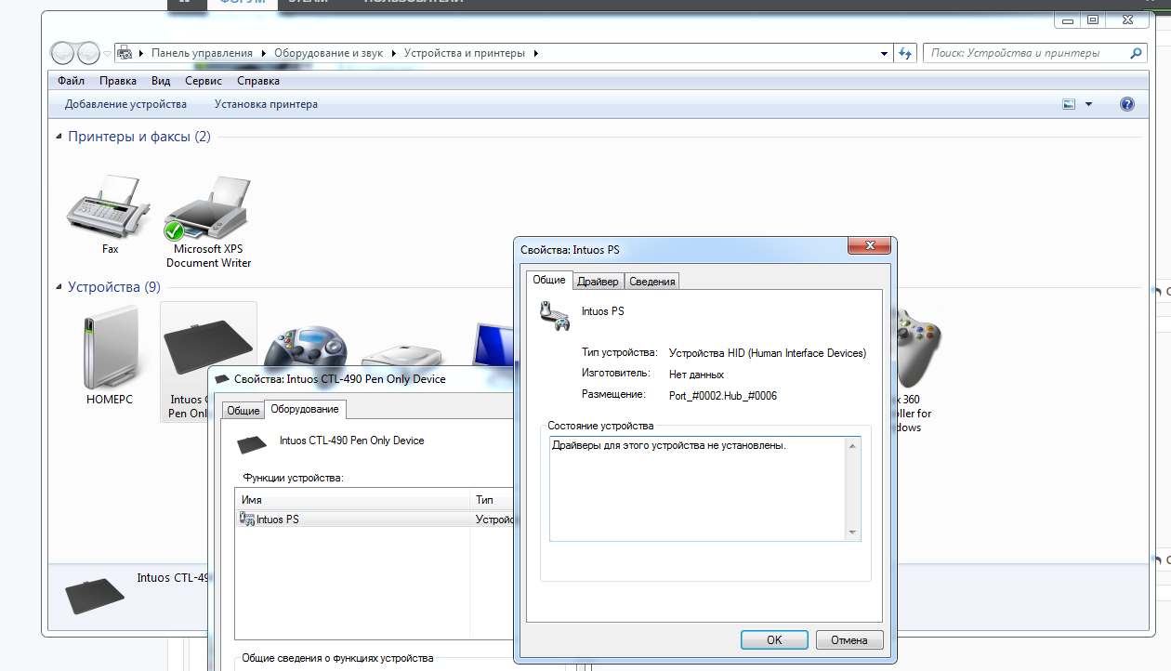
Task: Switch to Драйвер tab in Intuos PS
Action: (598, 281)
